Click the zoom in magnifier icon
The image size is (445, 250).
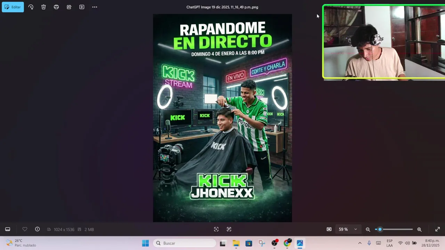tap(419, 229)
